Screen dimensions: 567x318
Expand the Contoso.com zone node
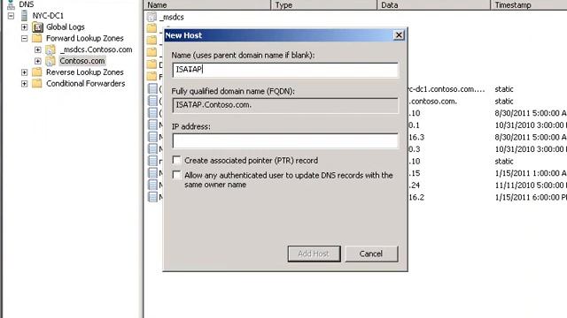pos(38,61)
